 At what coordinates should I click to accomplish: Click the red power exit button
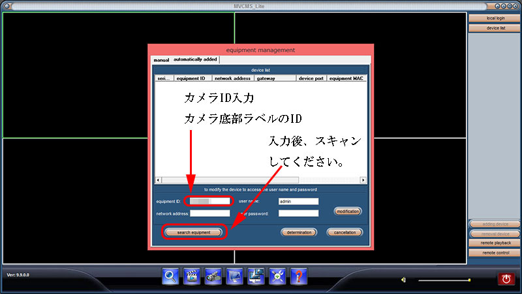[506, 279]
